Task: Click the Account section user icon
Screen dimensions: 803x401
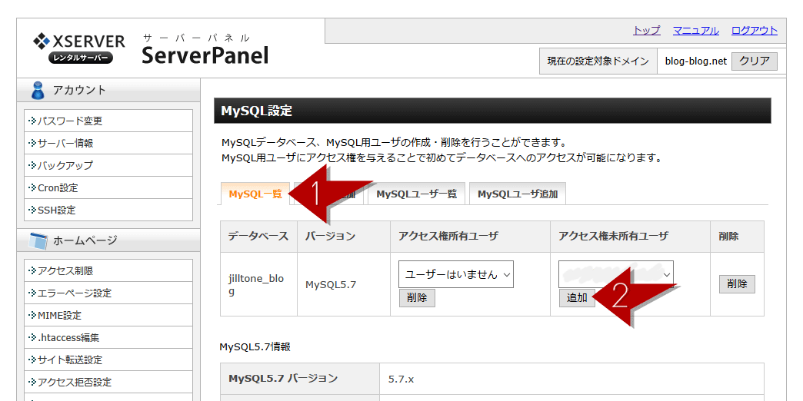Action: pyautogui.click(x=37, y=90)
